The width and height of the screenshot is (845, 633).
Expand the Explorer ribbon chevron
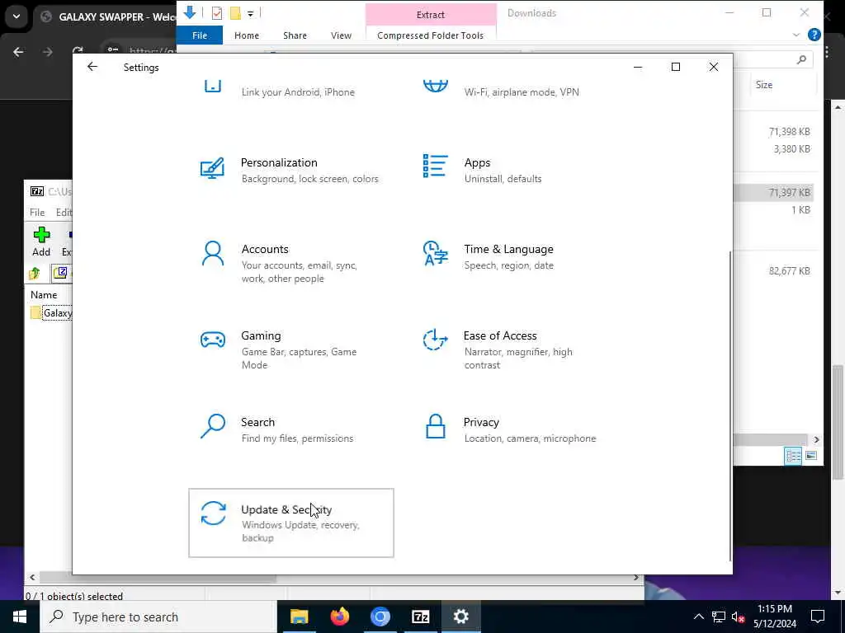click(796, 35)
